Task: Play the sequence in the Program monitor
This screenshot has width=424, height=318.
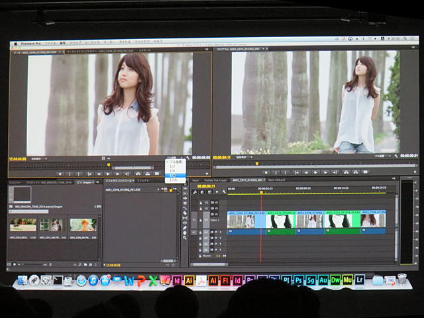Action: (x=315, y=172)
